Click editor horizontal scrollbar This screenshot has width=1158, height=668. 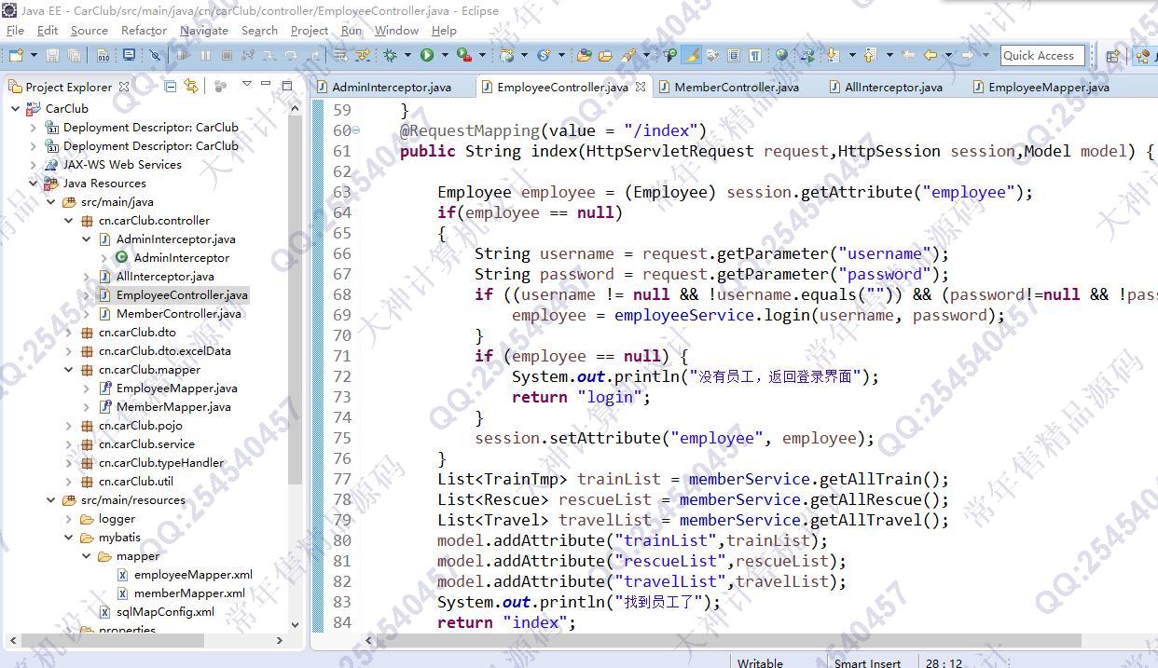[x=727, y=640]
